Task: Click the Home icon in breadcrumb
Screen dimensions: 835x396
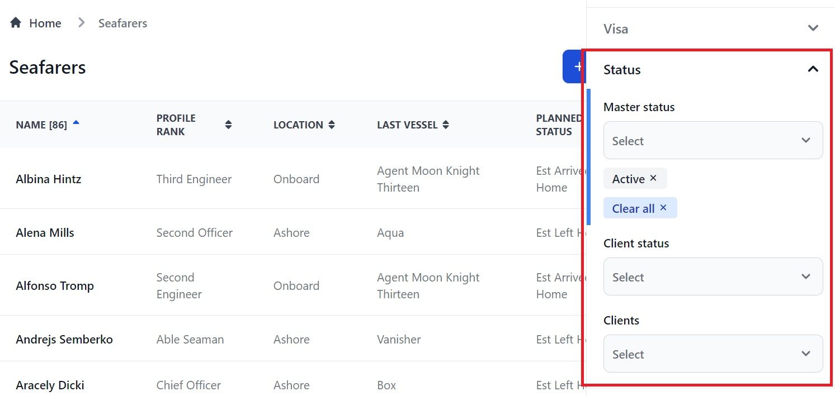Action: pos(16,23)
